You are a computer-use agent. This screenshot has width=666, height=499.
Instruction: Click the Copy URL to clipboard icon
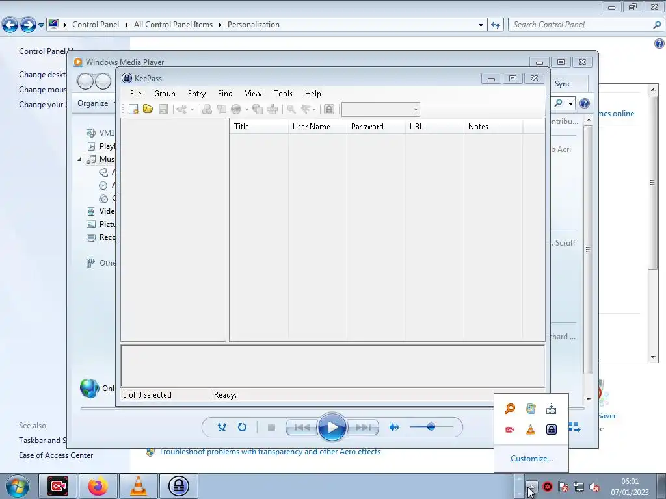(258, 109)
